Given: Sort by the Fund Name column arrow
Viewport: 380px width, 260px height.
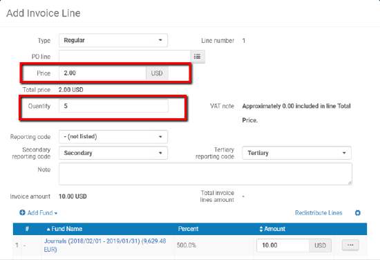Looking at the screenshot, I should [48, 229].
